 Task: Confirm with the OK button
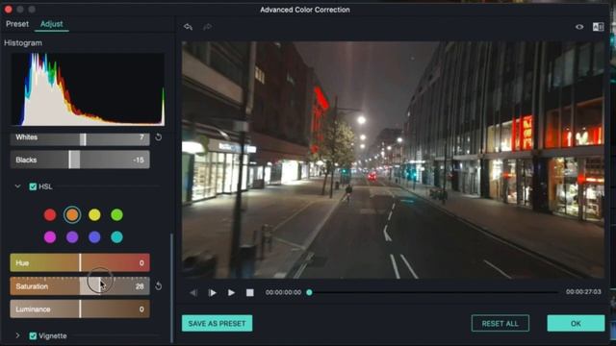pos(576,323)
